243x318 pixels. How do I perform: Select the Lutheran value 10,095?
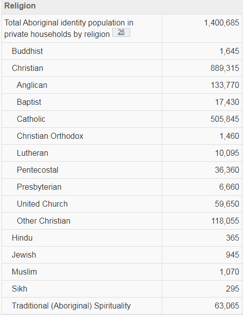tap(227, 153)
